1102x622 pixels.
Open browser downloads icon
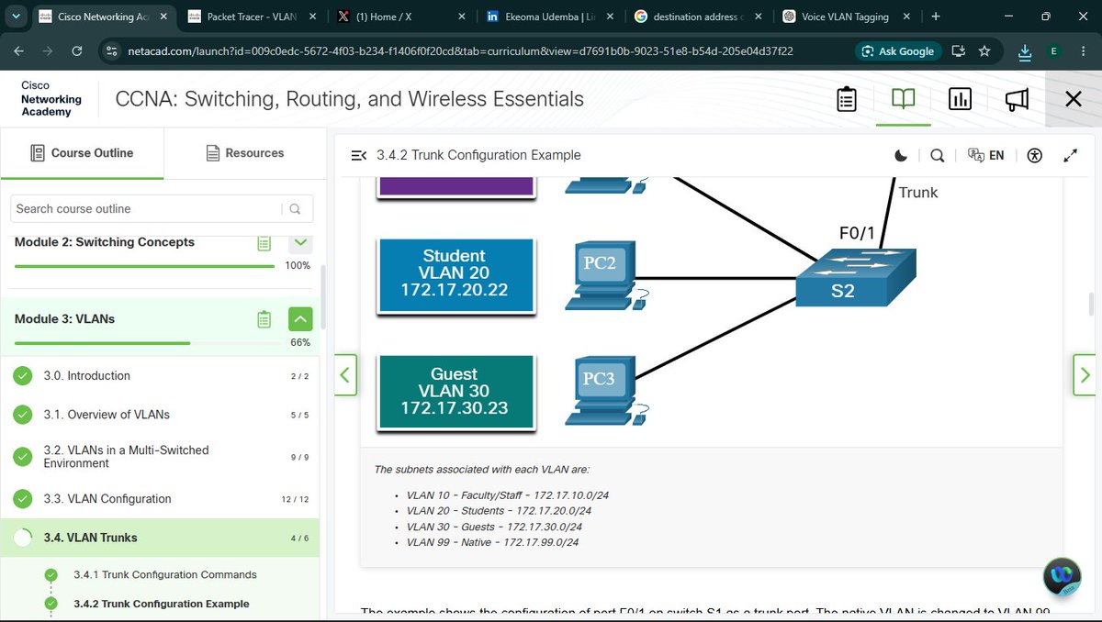pyautogui.click(x=1025, y=52)
